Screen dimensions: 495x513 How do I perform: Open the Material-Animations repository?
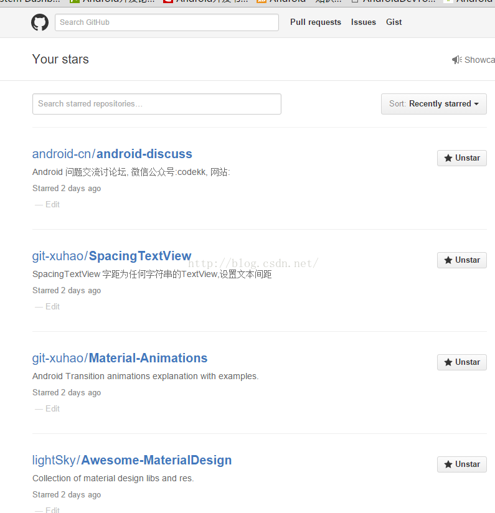[148, 358]
